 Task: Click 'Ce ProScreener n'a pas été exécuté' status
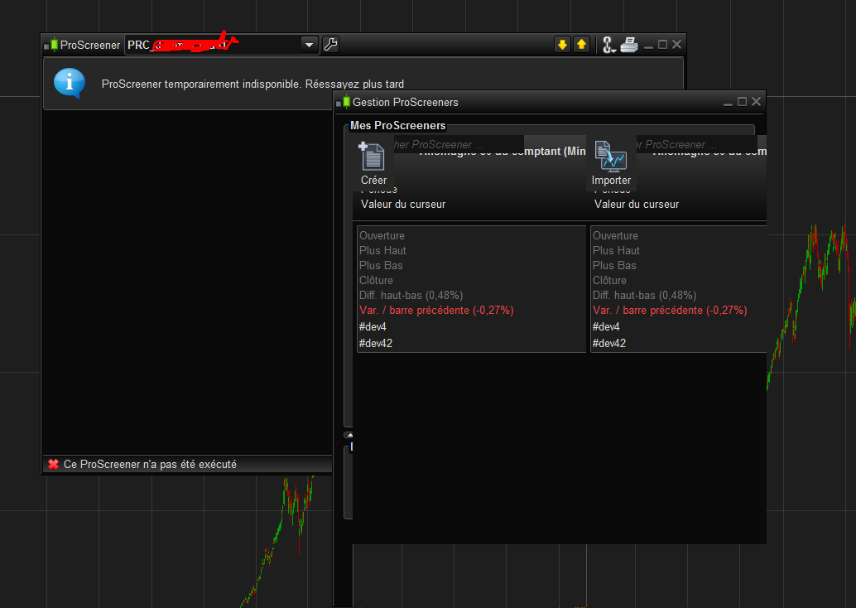click(x=150, y=465)
